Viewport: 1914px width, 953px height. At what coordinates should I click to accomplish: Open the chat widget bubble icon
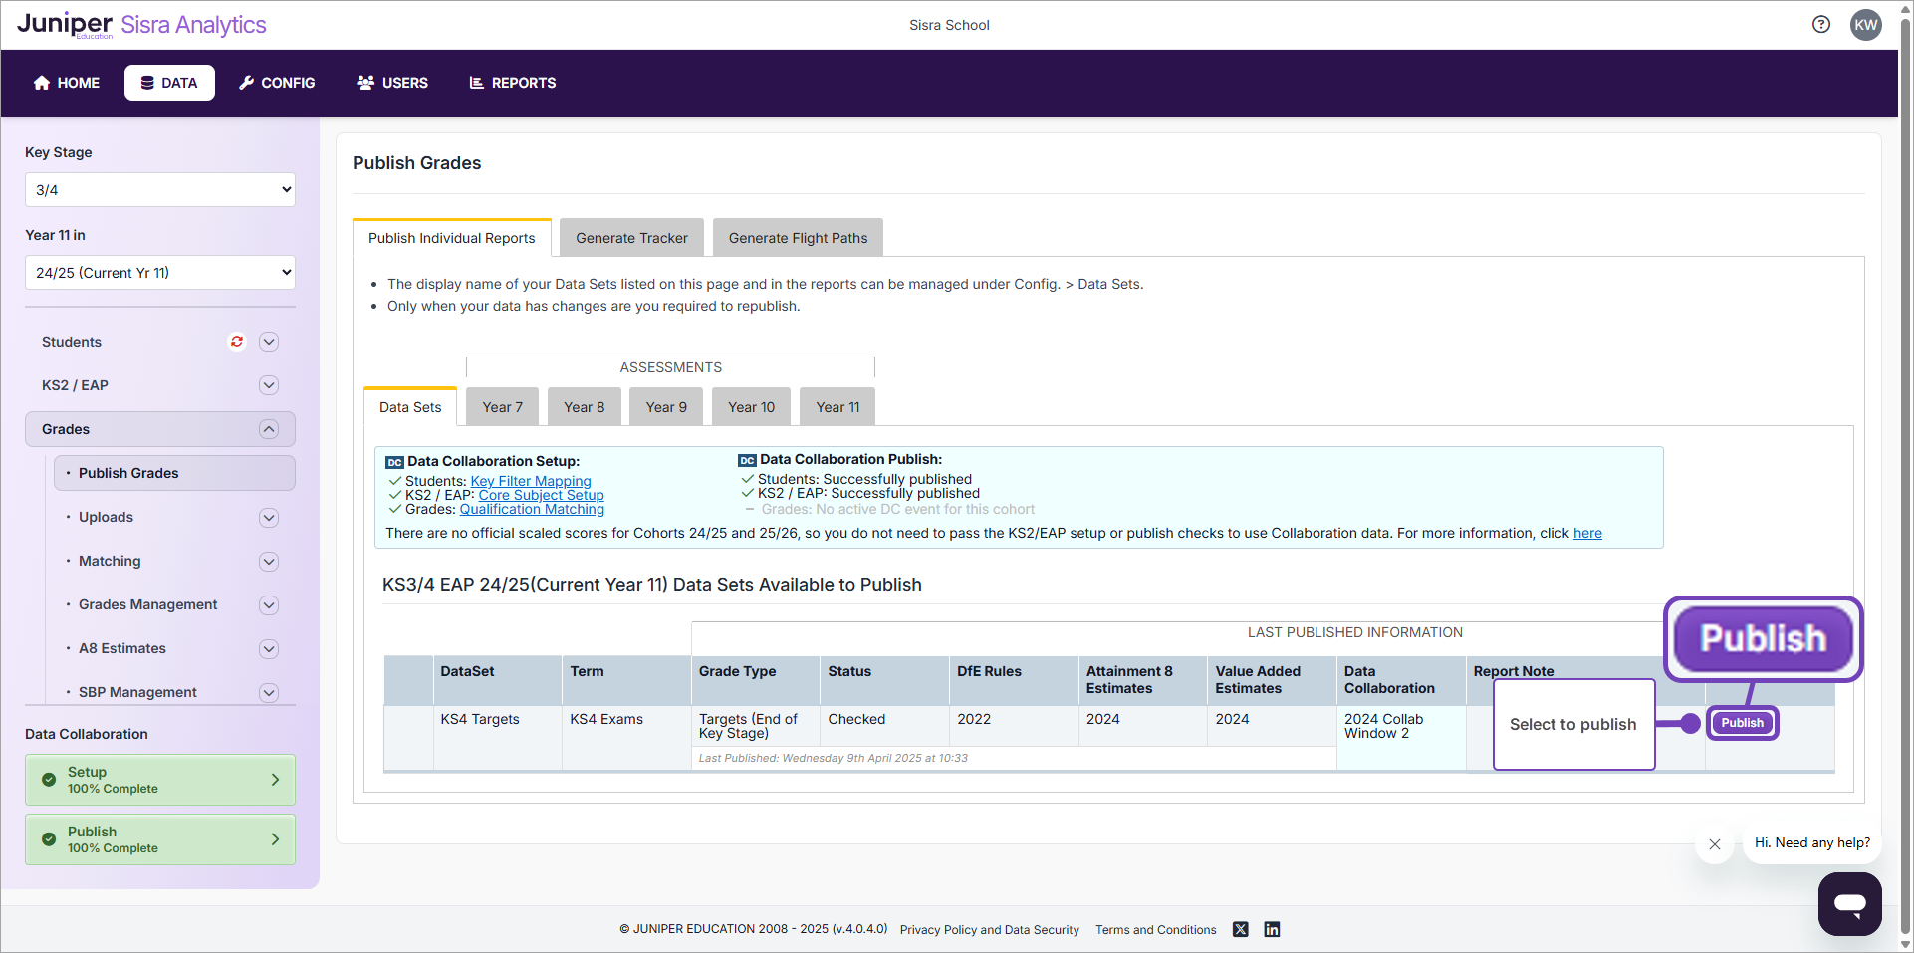point(1849,904)
